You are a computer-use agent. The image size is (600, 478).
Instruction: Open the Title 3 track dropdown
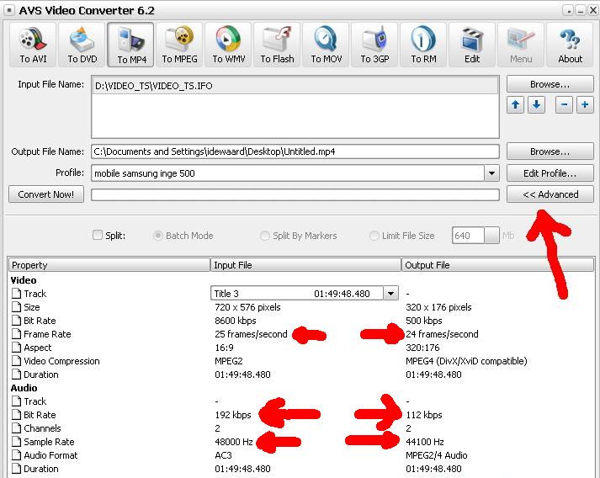click(x=390, y=294)
